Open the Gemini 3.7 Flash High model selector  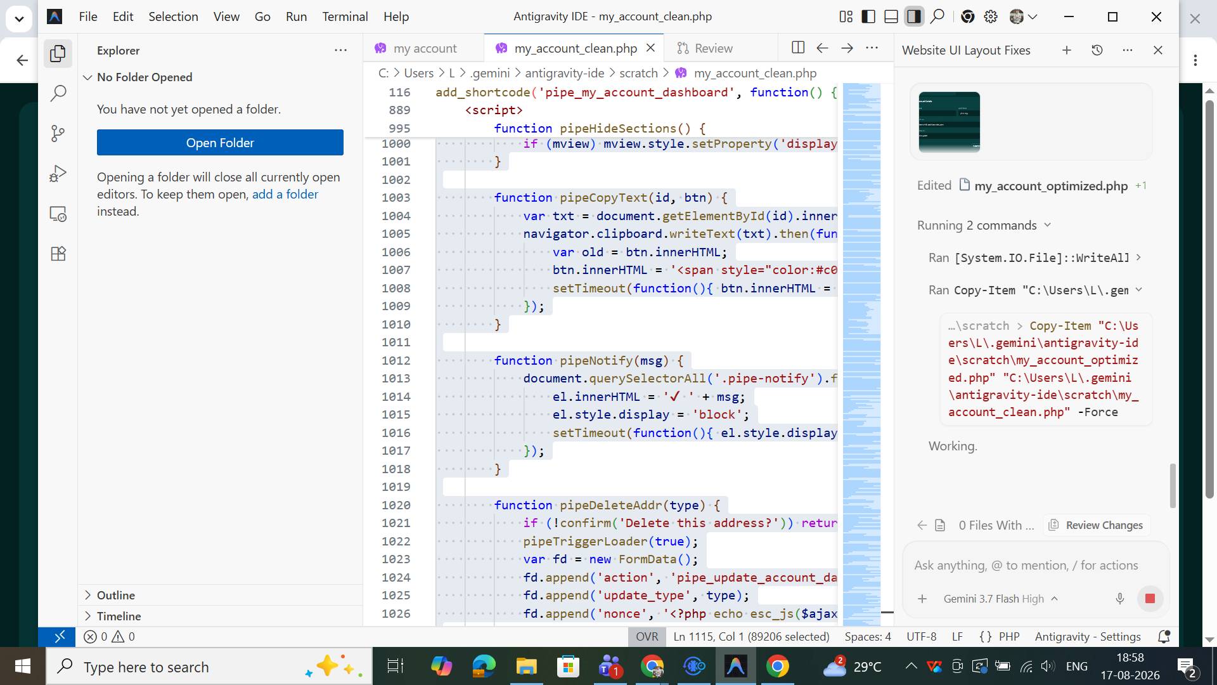[x=1000, y=599]
